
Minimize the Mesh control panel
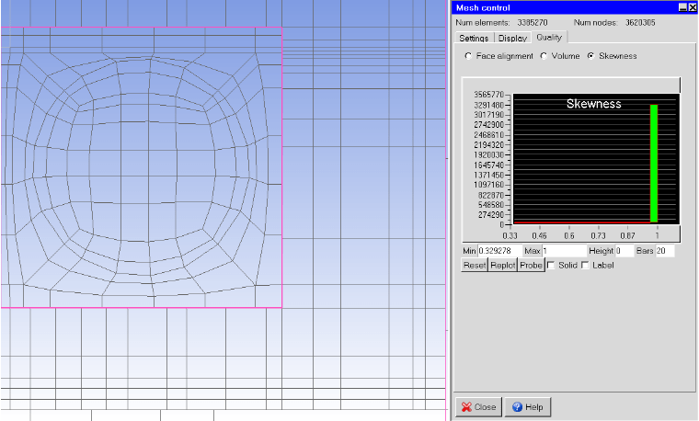click(x=682, y=7)
